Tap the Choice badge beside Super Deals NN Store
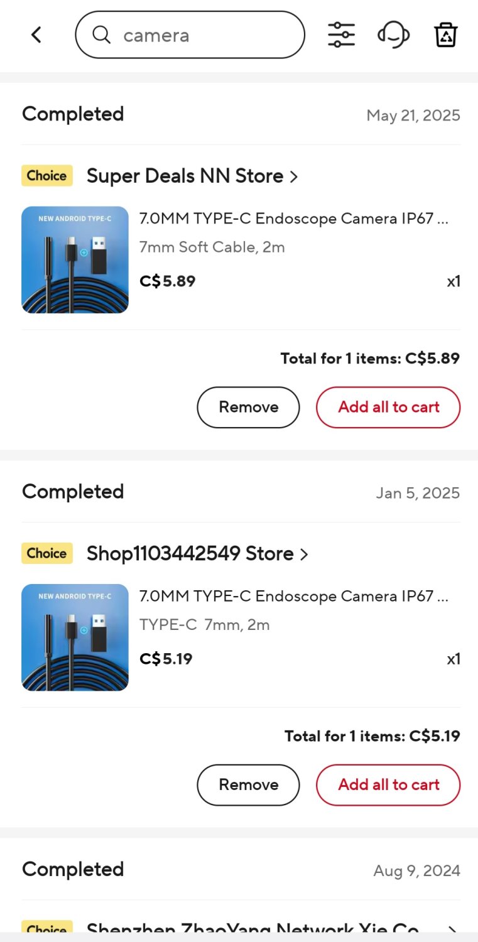The image size is (478, 942). coord(47,176)
